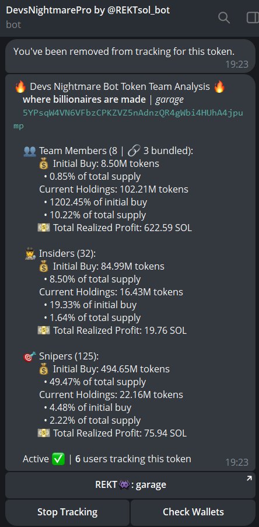Click the money bag emoji under Team Members

click(44, 163)
